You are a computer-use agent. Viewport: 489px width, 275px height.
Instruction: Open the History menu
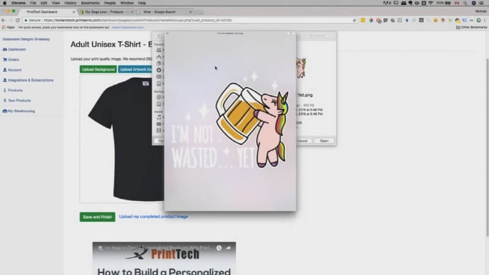pos(70,3)
